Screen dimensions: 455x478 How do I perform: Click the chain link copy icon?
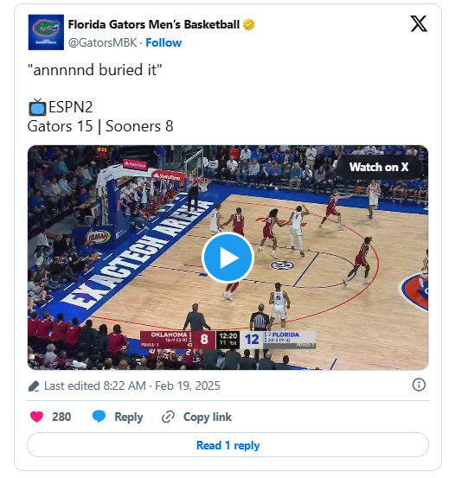click(x=168, y=417)
